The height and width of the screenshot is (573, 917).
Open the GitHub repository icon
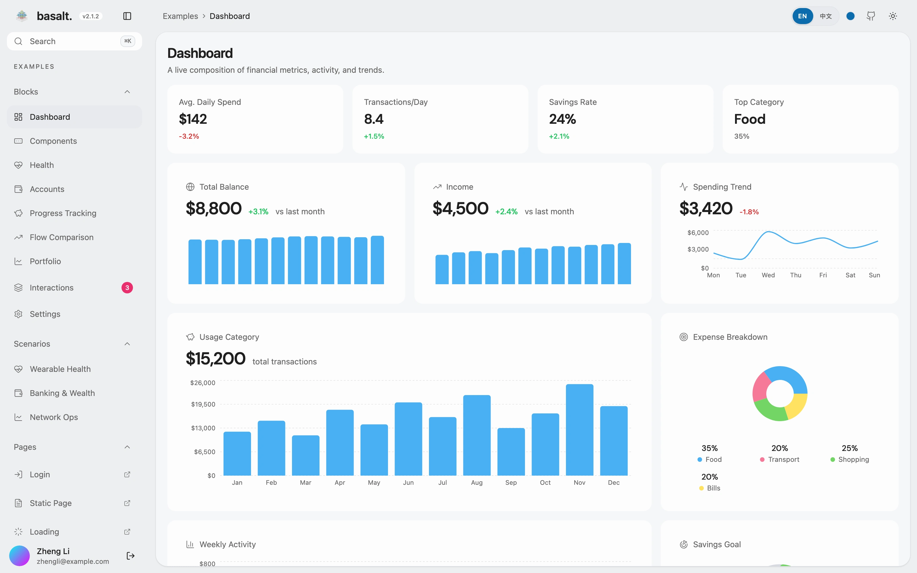click(x=871, y=16)
